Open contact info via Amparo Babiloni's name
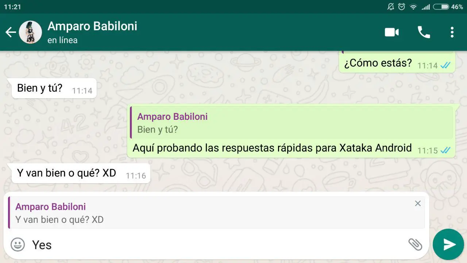467x263 pixels. [x=92, y=26]
